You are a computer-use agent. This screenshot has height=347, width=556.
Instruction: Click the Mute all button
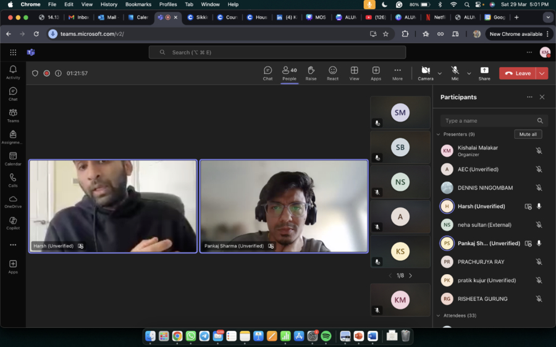(528, 135)
